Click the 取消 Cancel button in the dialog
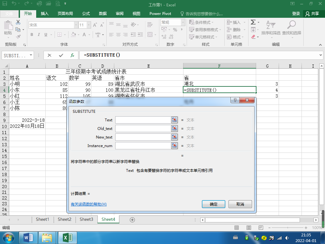 [x=240, y=204]
